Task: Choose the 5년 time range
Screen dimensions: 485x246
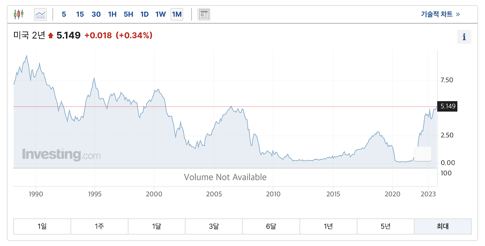Action: click(x=386, y=226)
